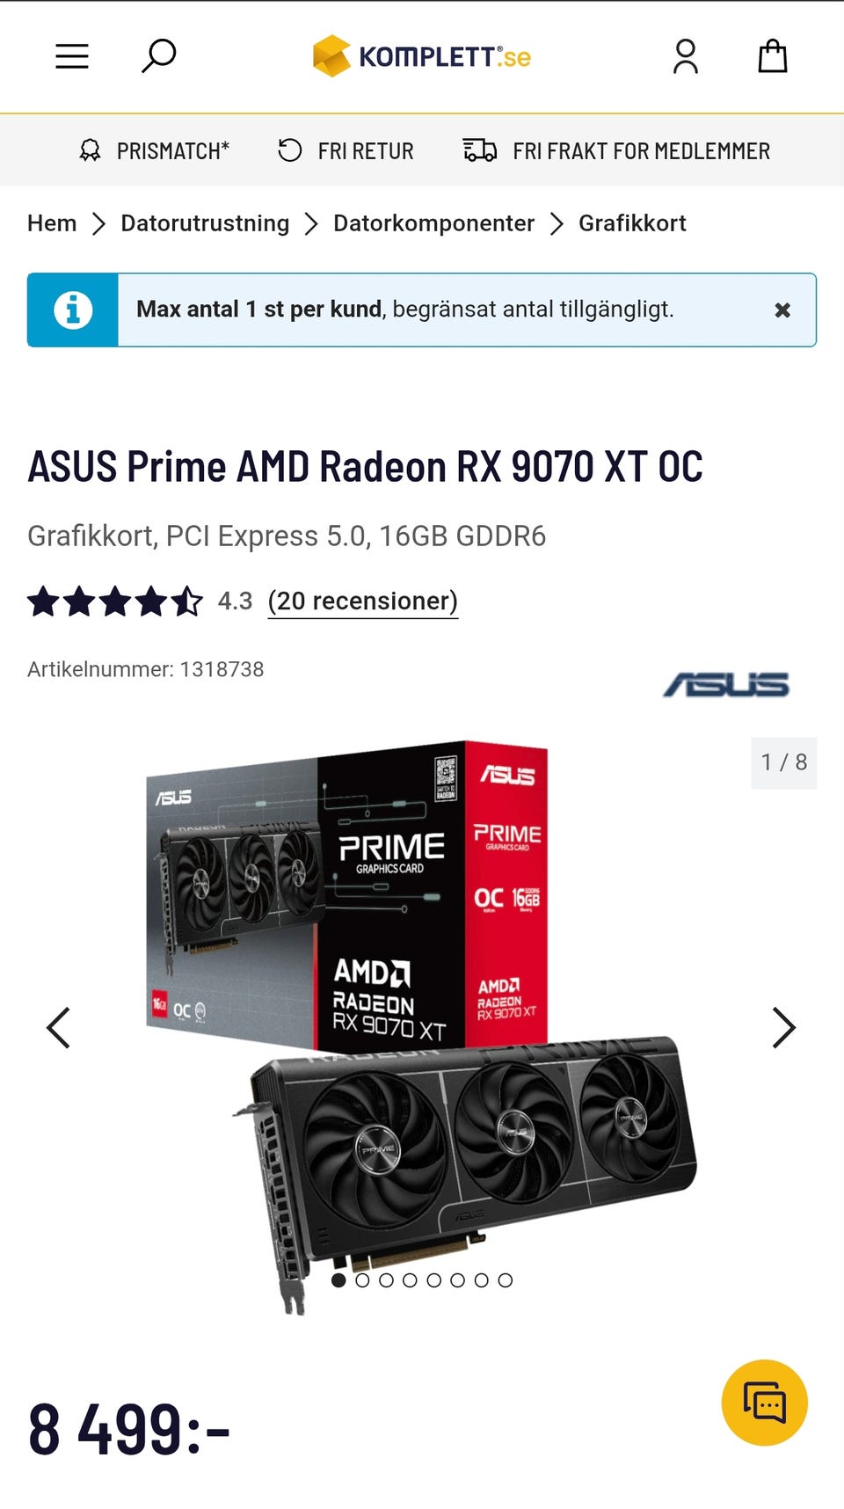Go to Datorutrustning breadcrumb

pos(205,223)
